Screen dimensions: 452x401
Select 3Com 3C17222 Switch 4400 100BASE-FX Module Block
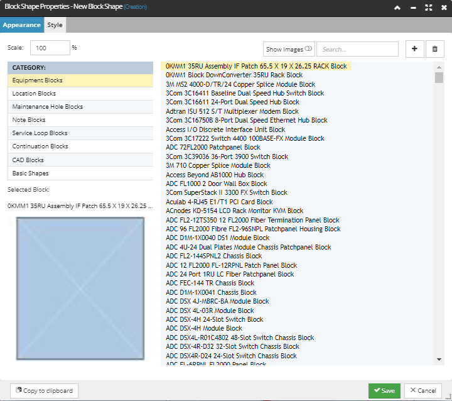(245, 138)
